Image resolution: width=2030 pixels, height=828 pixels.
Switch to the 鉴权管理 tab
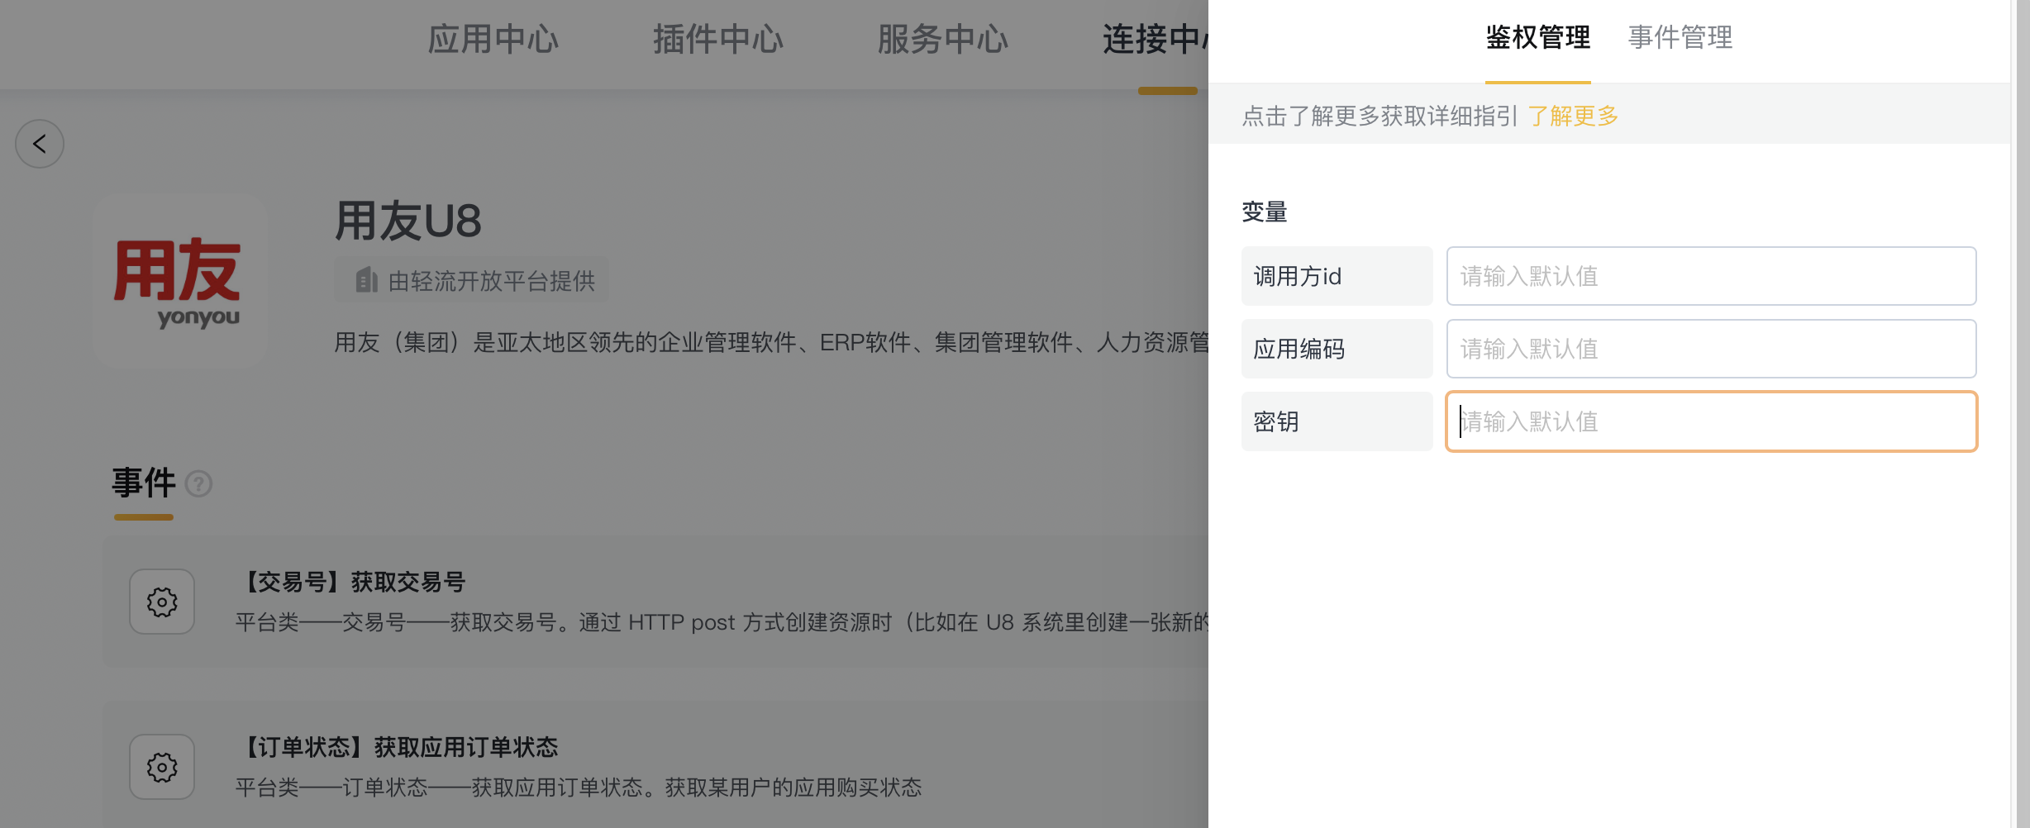click(1537, 37)
